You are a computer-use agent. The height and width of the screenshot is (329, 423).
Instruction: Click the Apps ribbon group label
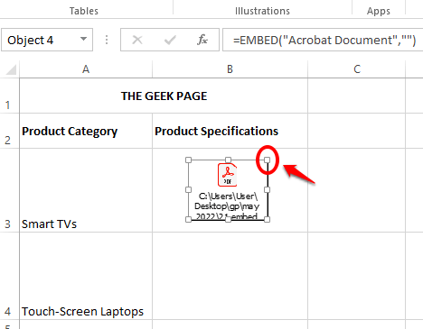[x=379, y=11]
